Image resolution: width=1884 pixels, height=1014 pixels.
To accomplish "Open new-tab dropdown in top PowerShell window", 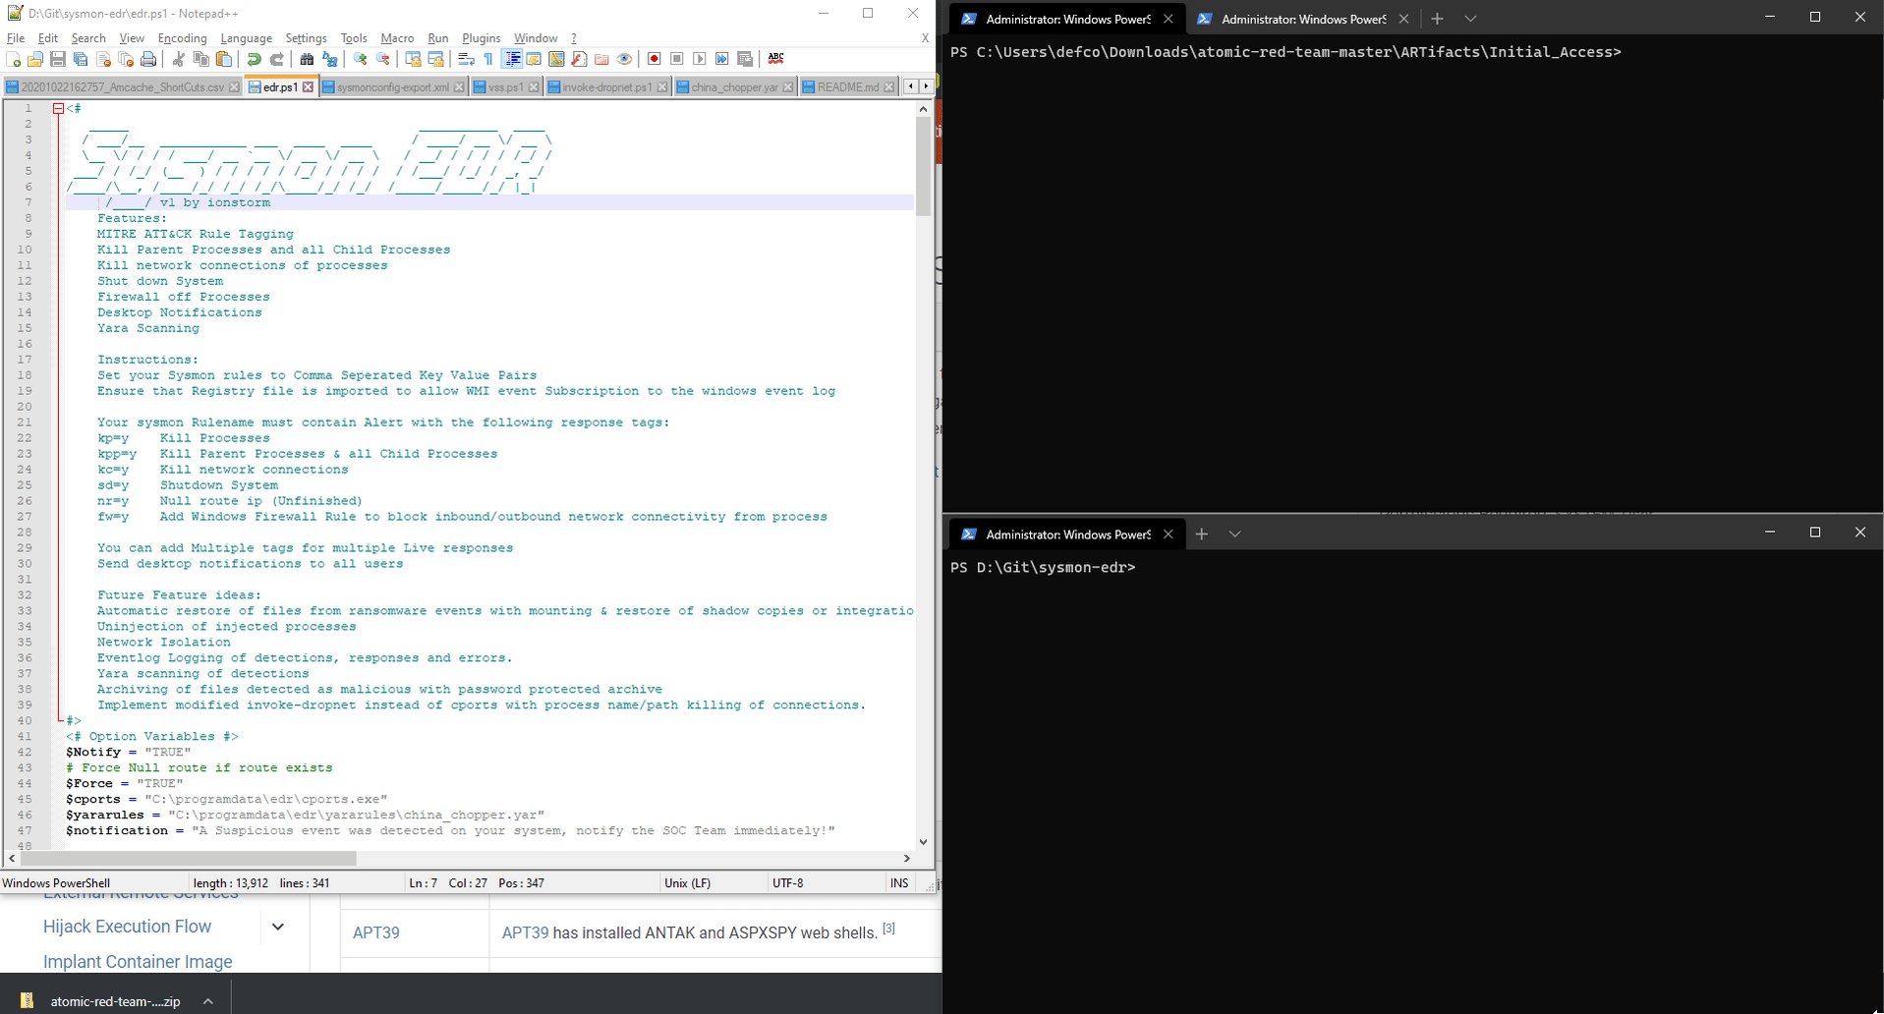I will [x=1470, y=19].
